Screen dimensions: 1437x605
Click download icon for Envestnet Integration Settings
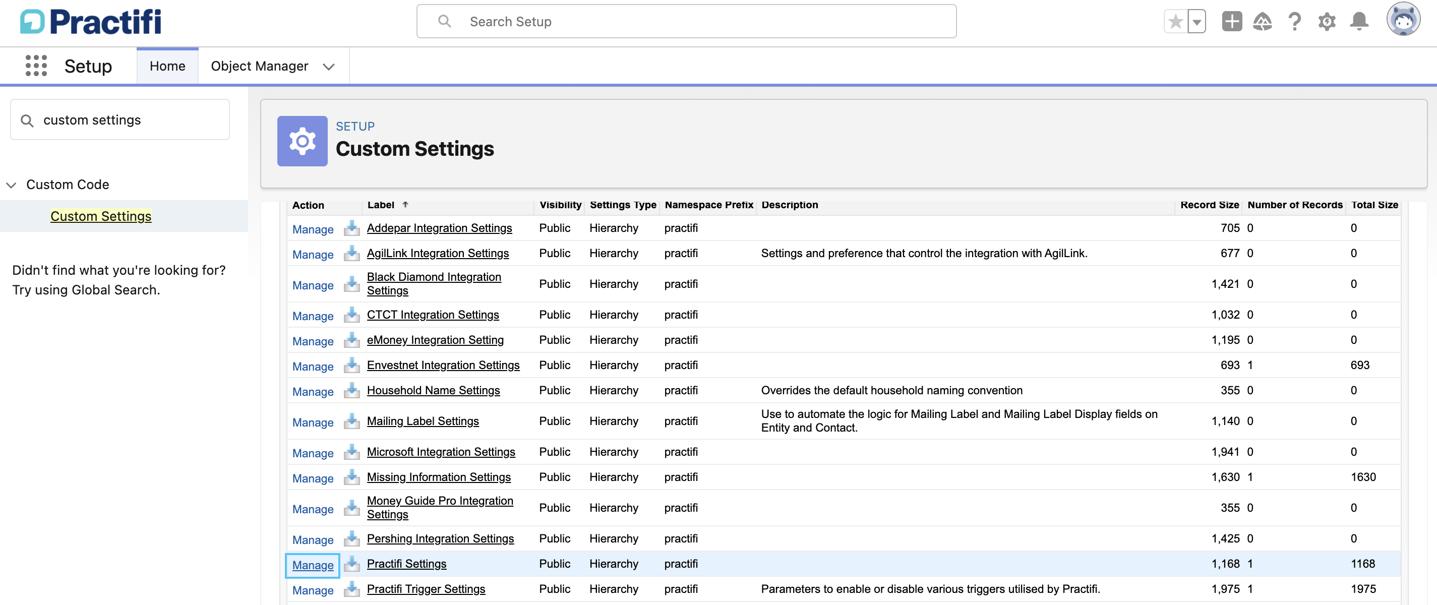[351, 365]
